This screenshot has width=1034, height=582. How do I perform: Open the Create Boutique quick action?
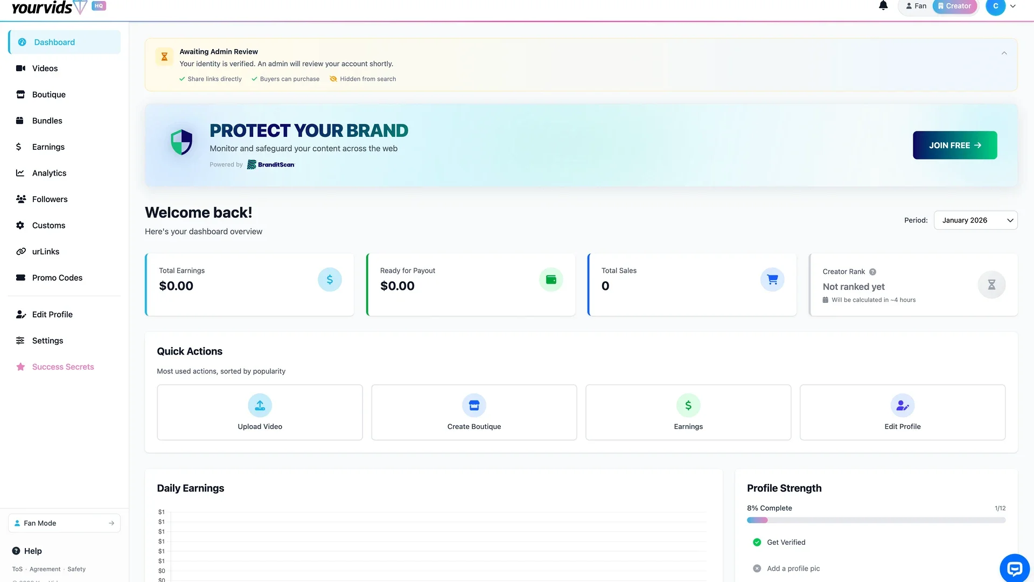(x=473, y=412)
